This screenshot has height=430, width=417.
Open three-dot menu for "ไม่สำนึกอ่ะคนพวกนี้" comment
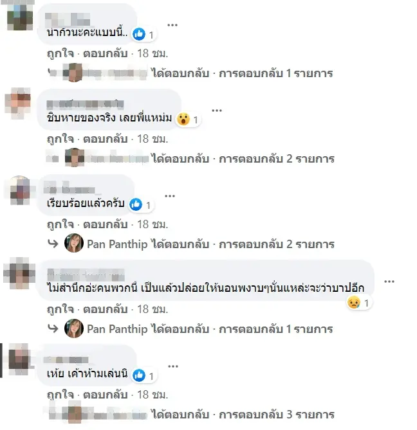(389, 282)
